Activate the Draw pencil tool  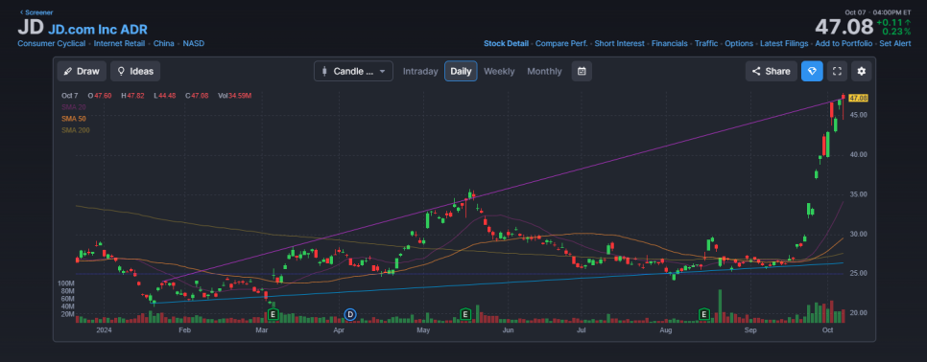tap(82, 71)
